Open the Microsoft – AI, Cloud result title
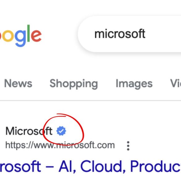 point(90,166)
